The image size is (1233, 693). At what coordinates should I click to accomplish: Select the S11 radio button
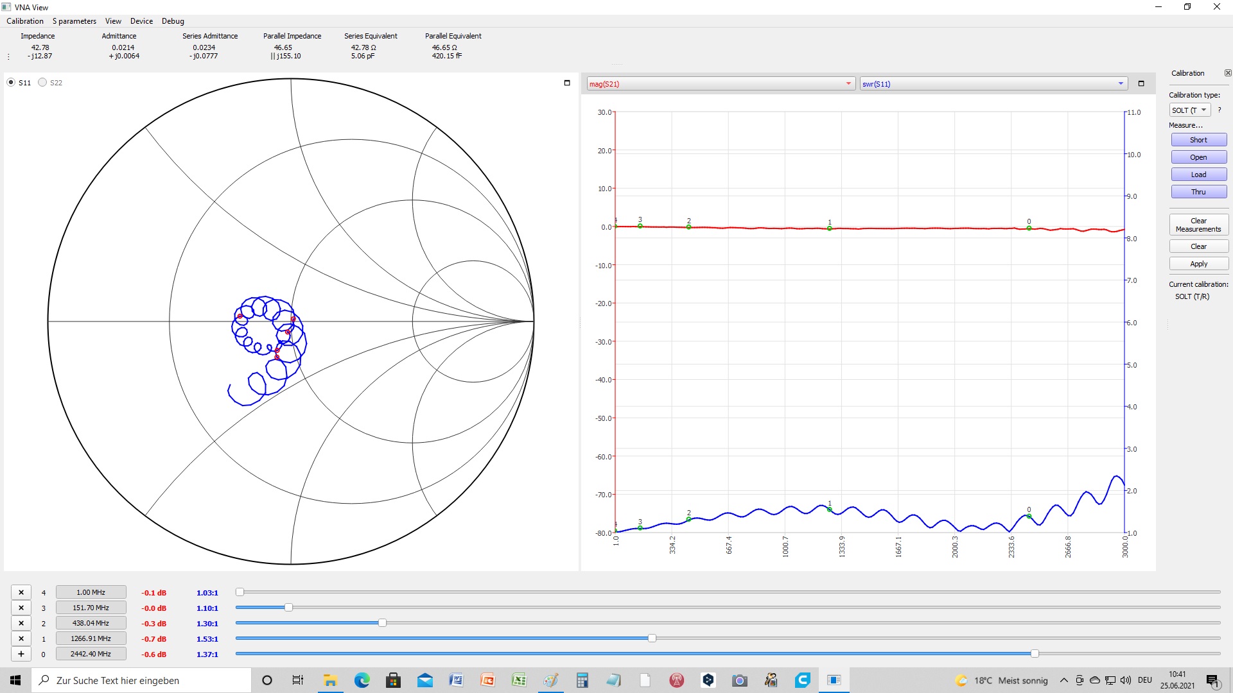[11, 82]
